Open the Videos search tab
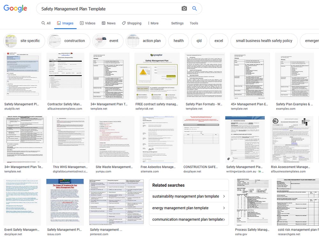 pos(88,23)
